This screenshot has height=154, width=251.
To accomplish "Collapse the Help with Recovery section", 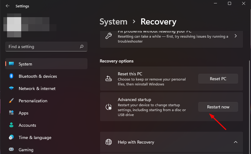I will (x=236, y=142).
